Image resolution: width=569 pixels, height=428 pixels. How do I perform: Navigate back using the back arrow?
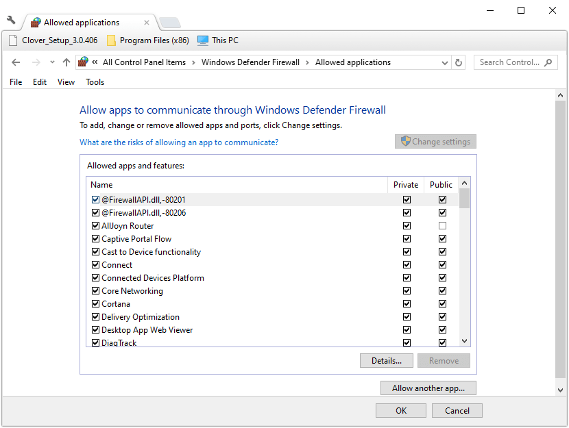(x=16, y=62)
